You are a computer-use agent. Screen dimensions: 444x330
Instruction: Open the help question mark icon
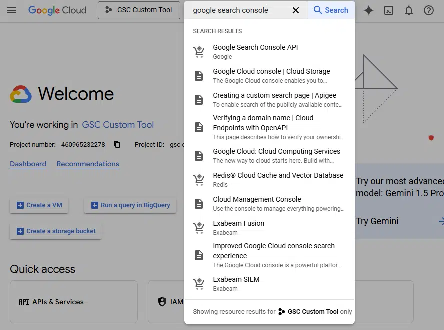point(428,10)
